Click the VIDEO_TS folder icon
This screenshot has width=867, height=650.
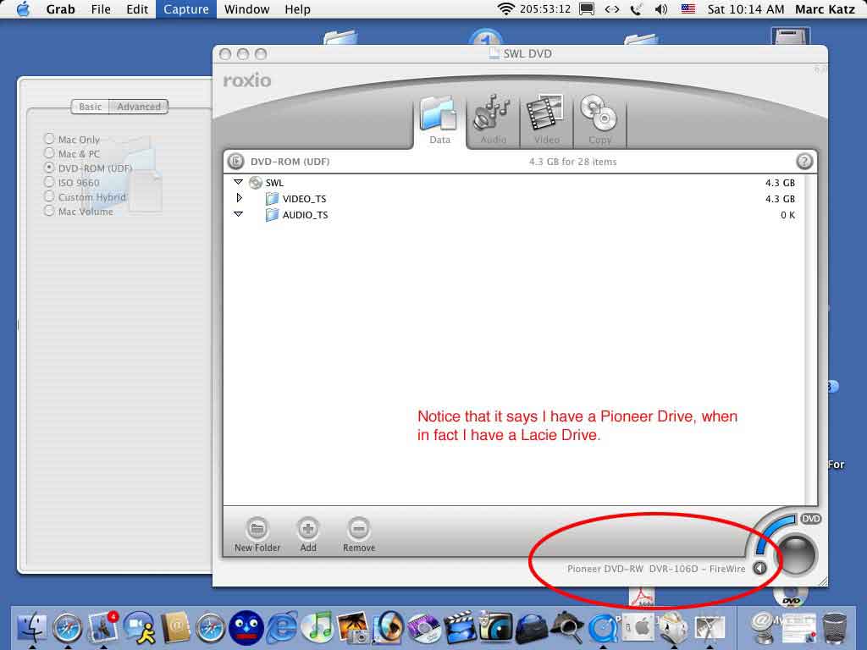click(272, 198)
